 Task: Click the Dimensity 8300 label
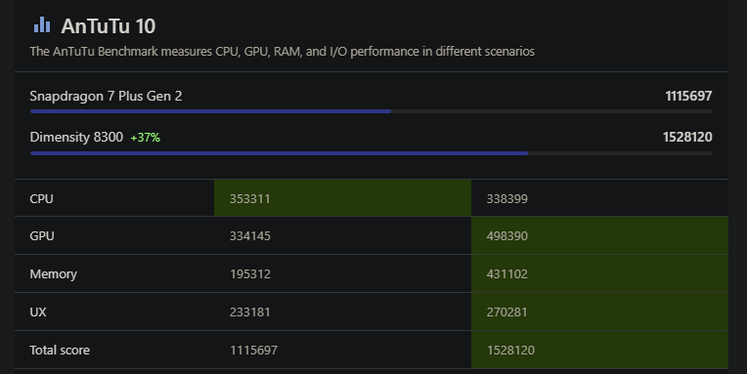[x=76, y=137]
